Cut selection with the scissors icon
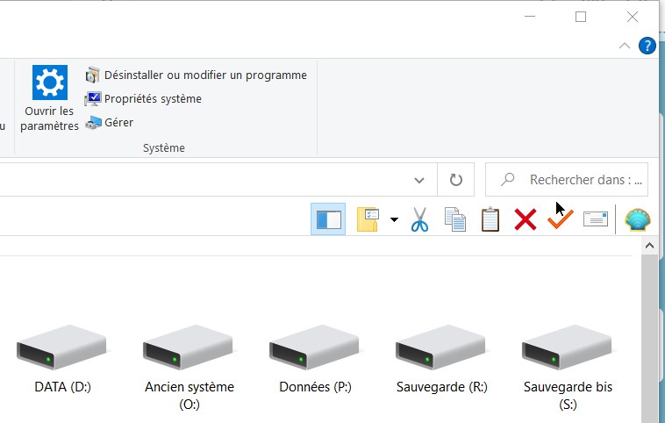The width and height of the screenshot is (665, 423). tap(419, 219)
